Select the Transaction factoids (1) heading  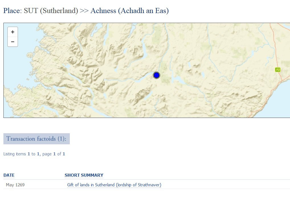(36, 139)
